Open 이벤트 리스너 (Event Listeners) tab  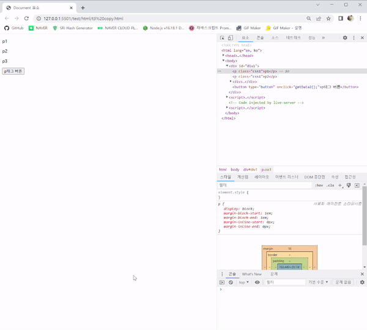tap(286, 177)
